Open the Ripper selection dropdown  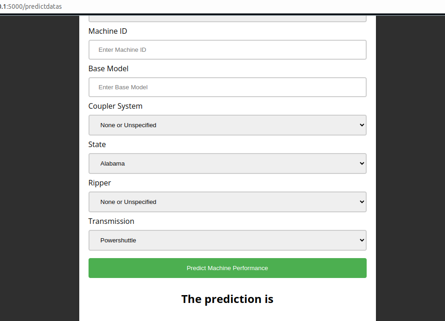227,202
